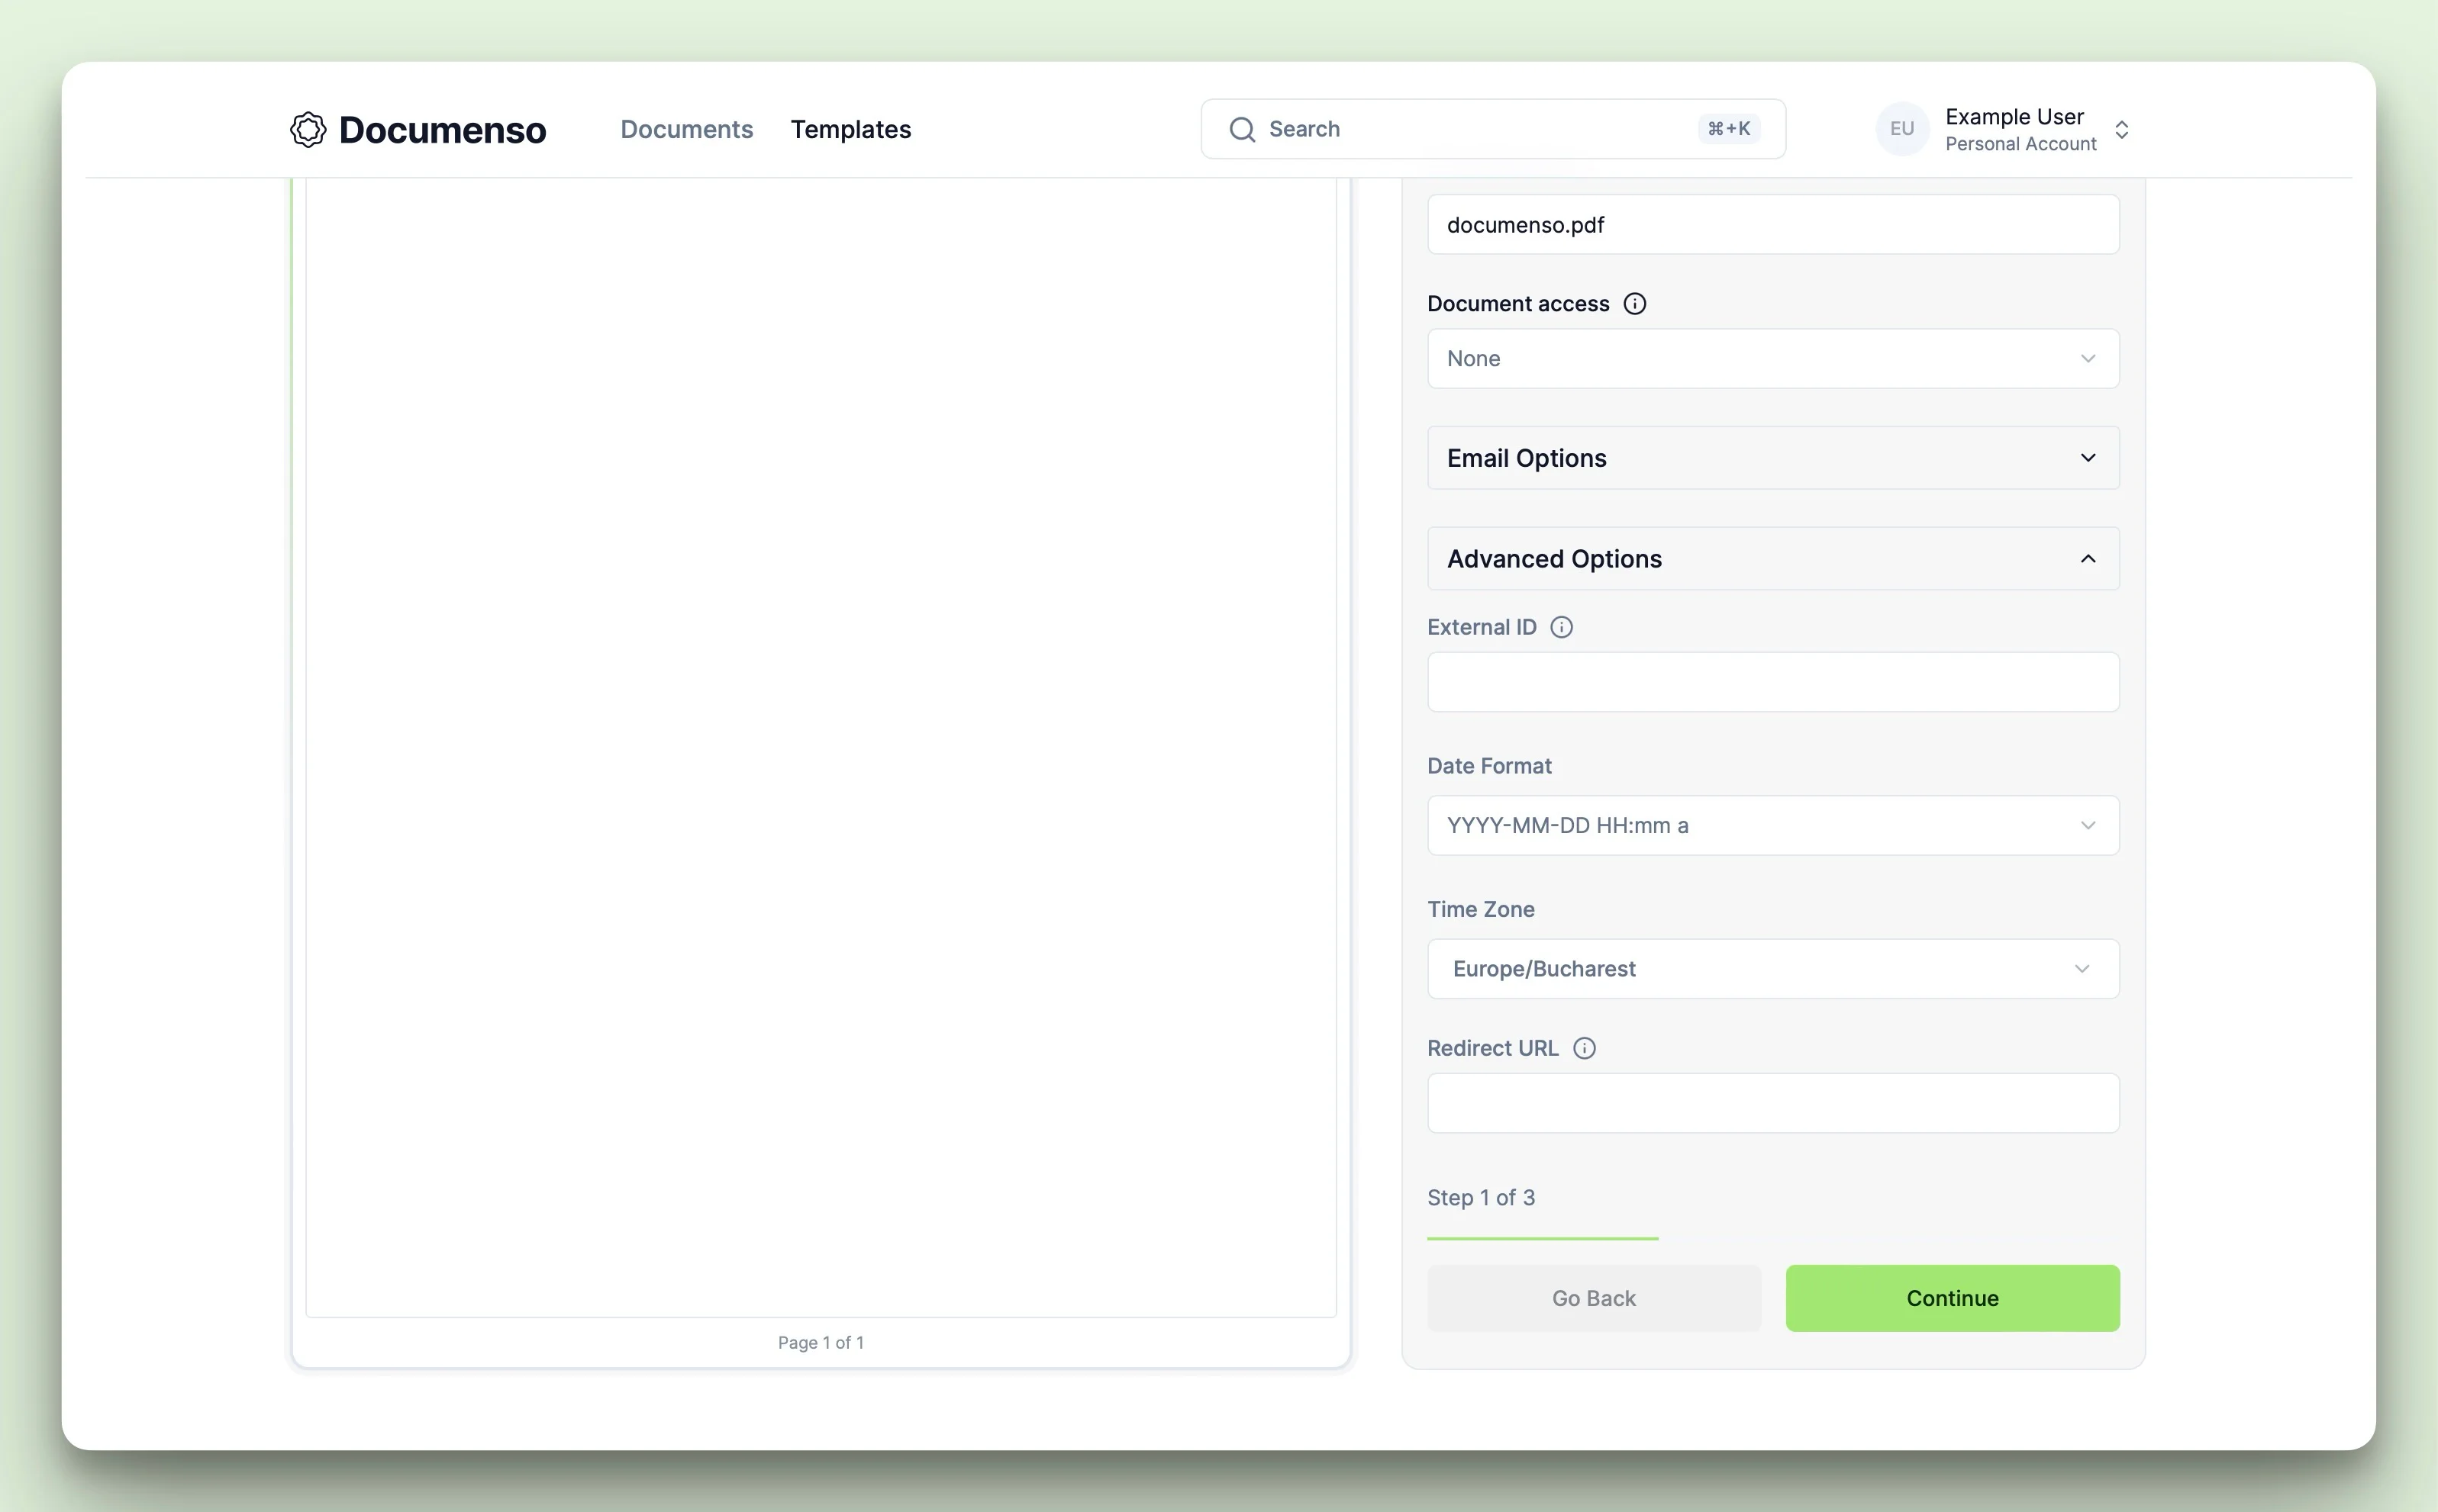Open the Document access dropdown
The height and width of the screenshot is (1512, 2438).
coord(1772,357)
